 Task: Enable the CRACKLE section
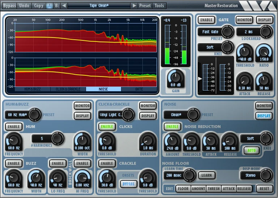pyautogui.click(x=107, y=163)
